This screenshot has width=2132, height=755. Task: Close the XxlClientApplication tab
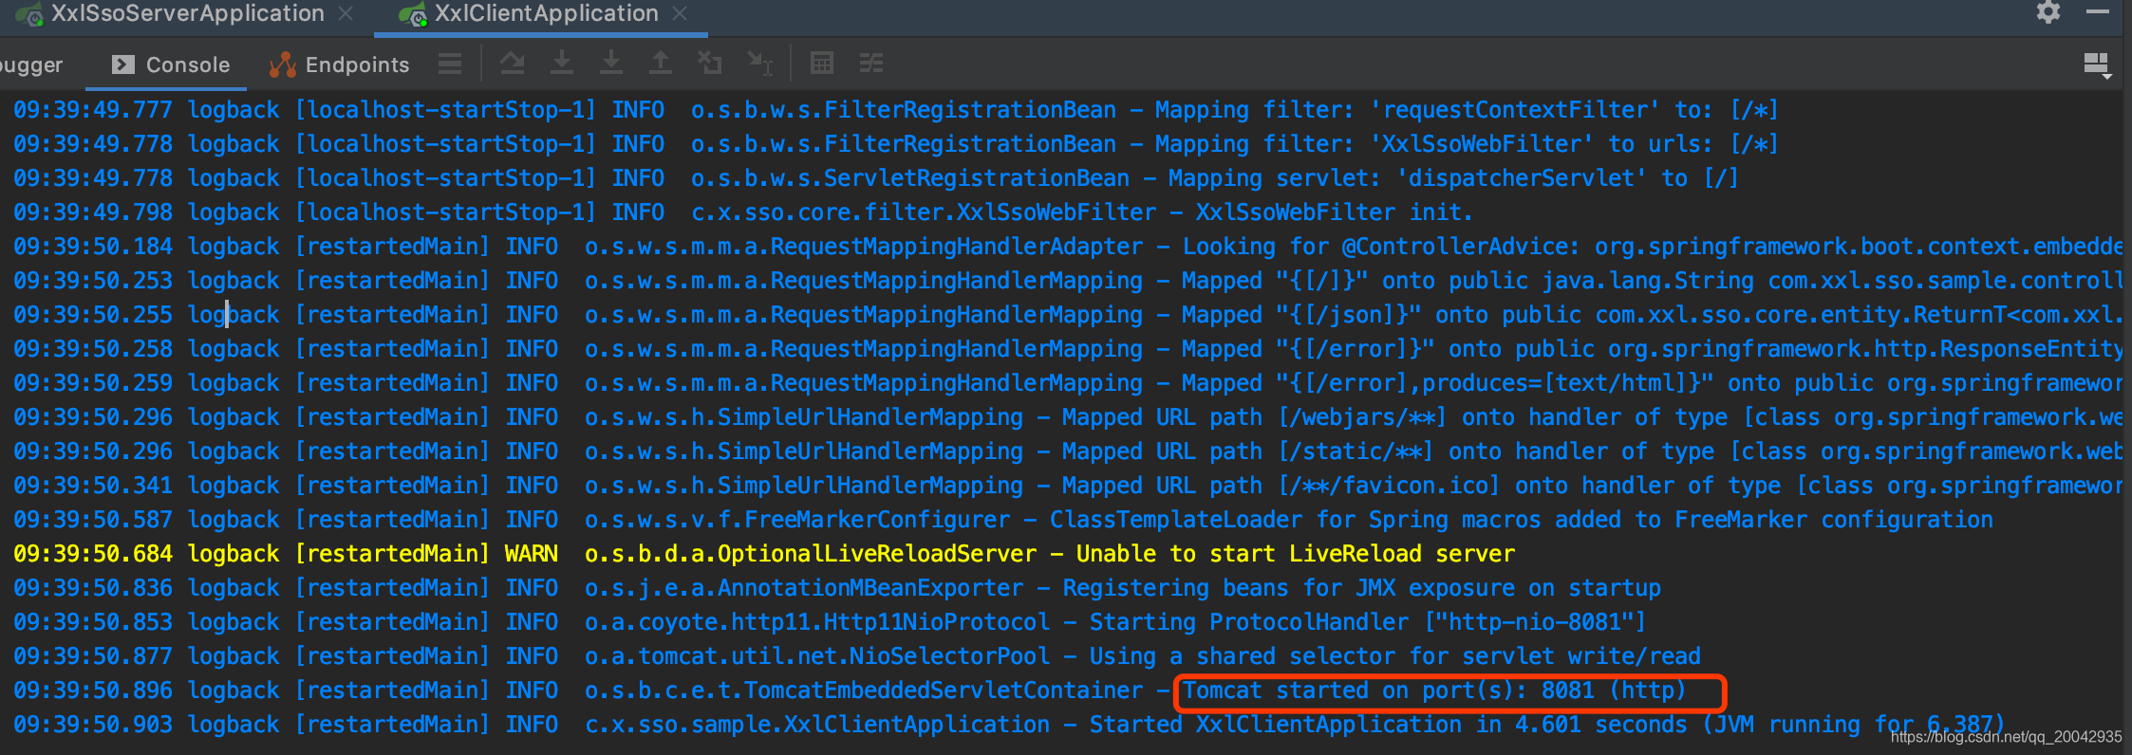(680, 14)
